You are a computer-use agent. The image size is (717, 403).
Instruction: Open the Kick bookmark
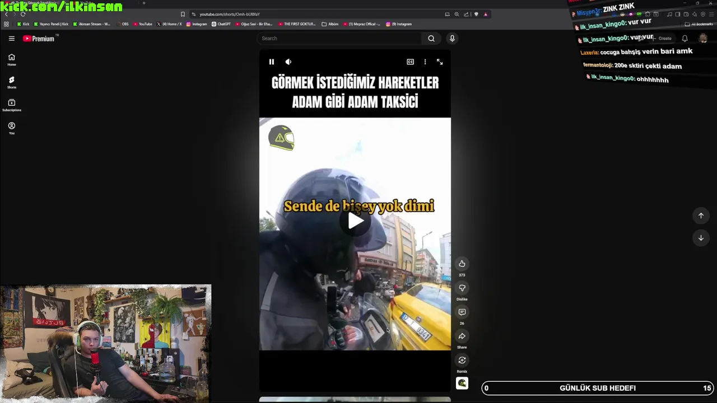tap(23, 24)
